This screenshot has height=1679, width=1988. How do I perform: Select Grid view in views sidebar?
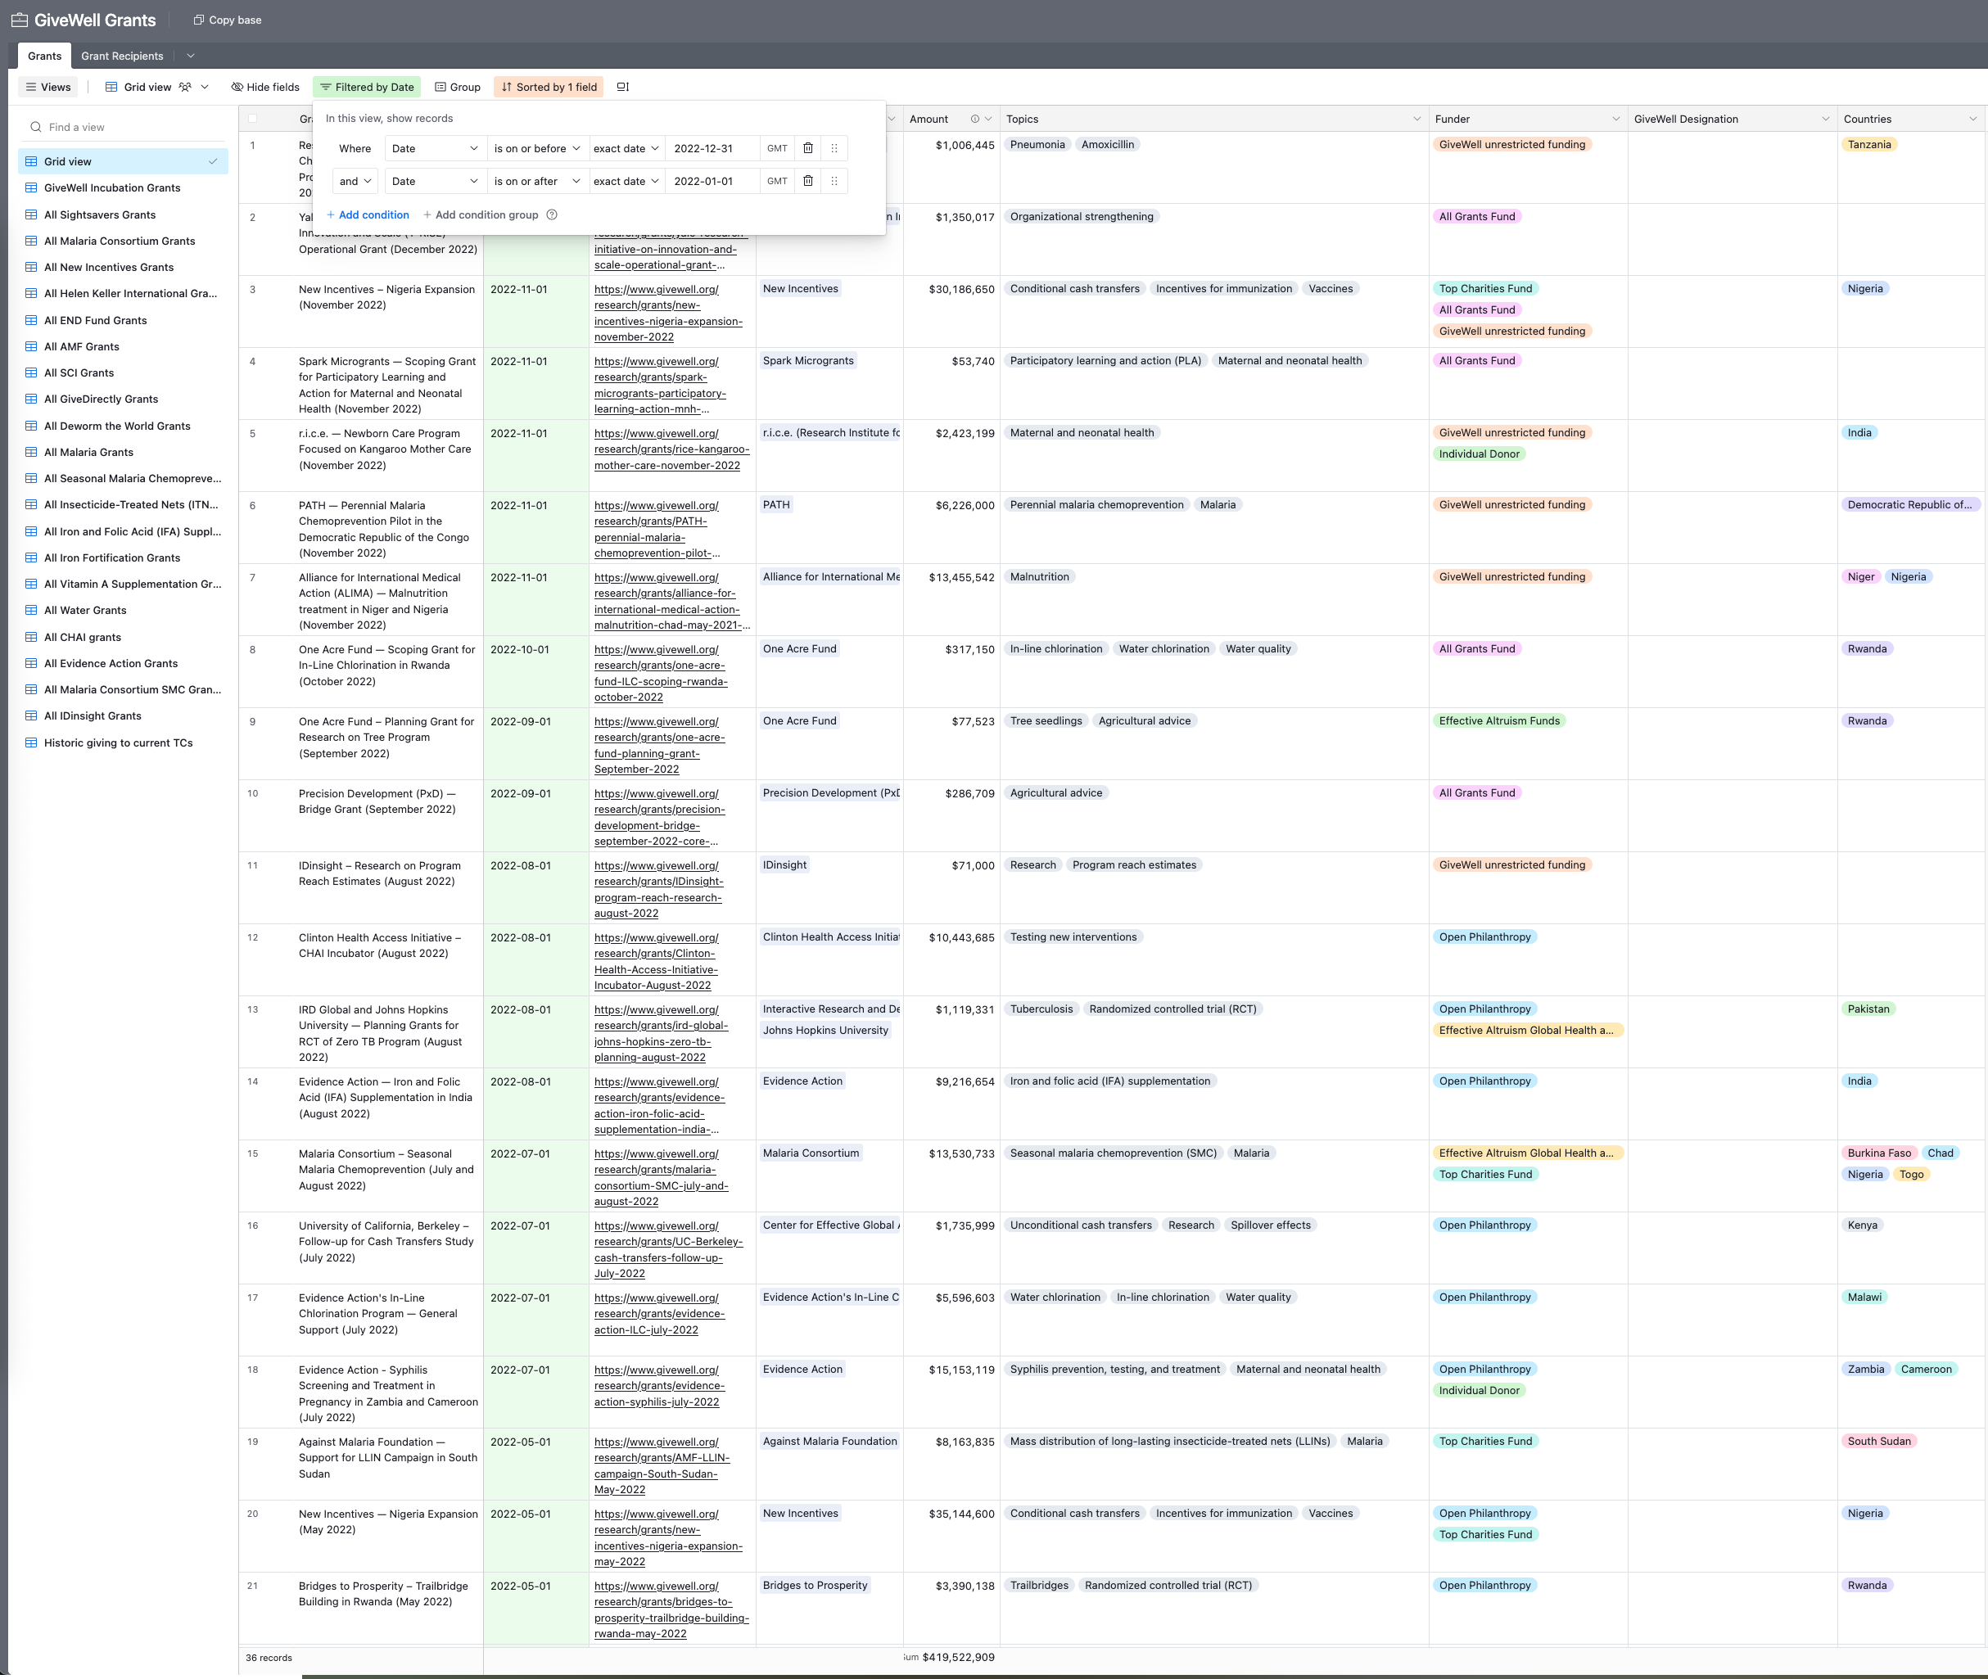[x=124, y=162]
